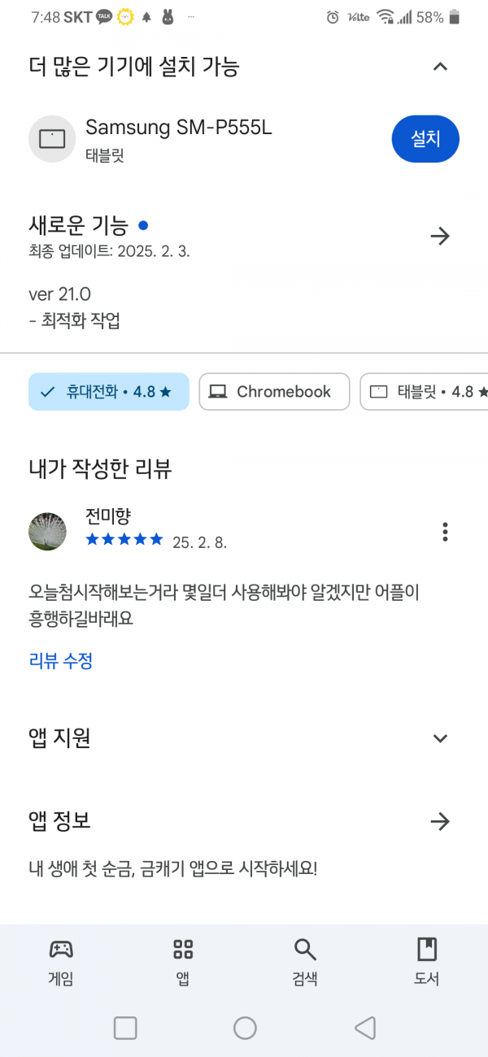The width and height of the screenshot is (488, 1057).
Task: Tap the five-star rating on the review
Action: [x=124, y=540]
